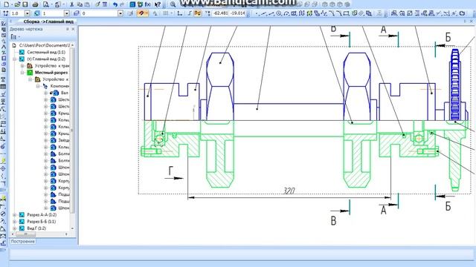Open the scale 1.0 dropdown arrow

pos(28,13)
